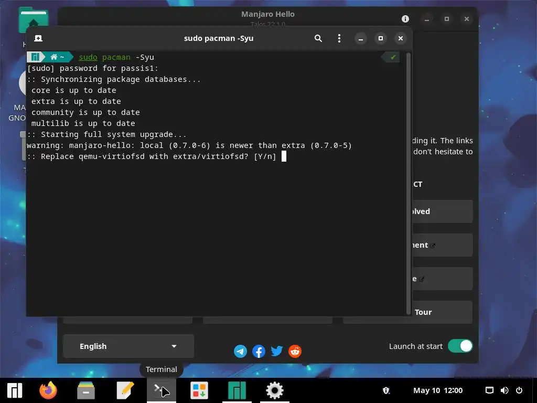Open the Reddit link in Manjaro Hello
Screen dimensions: 537x403
click(x=295, y=351)
